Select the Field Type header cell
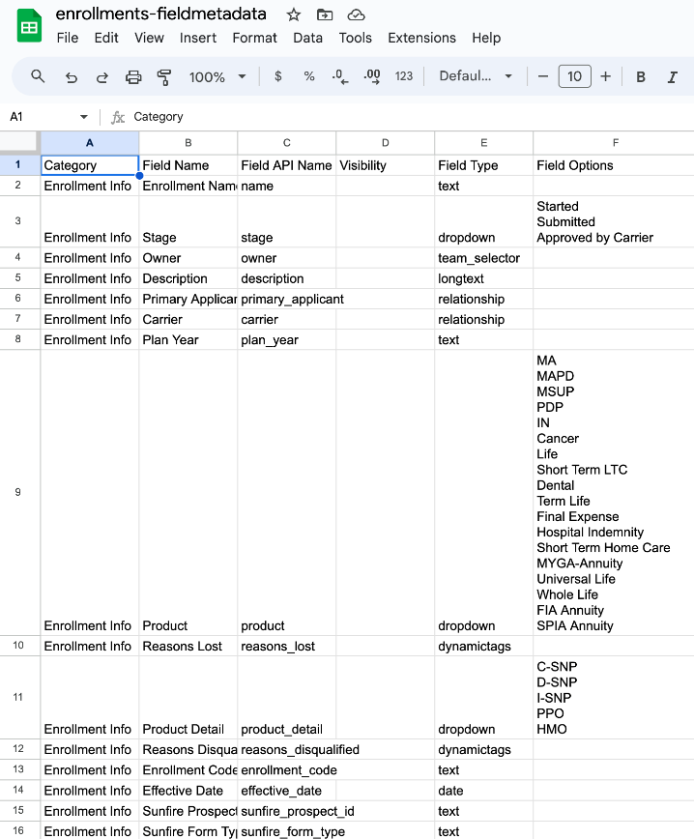694x839 pixels. pyautogui.click(x=483, y=165)
